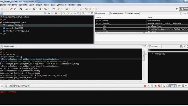Click the Resume green play icon in the Debug view
The width and height of the screenshot is (188, 106).
tap(49, 13)
